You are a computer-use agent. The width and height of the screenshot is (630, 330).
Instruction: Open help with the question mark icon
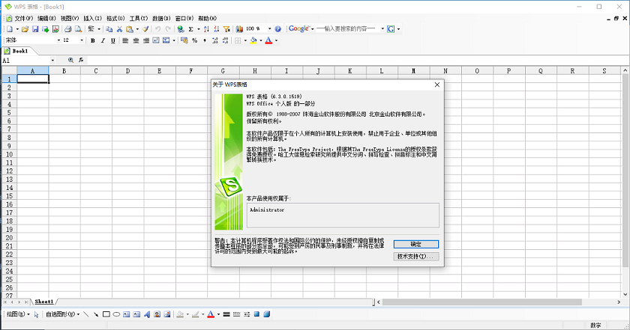tap(277, 29)
